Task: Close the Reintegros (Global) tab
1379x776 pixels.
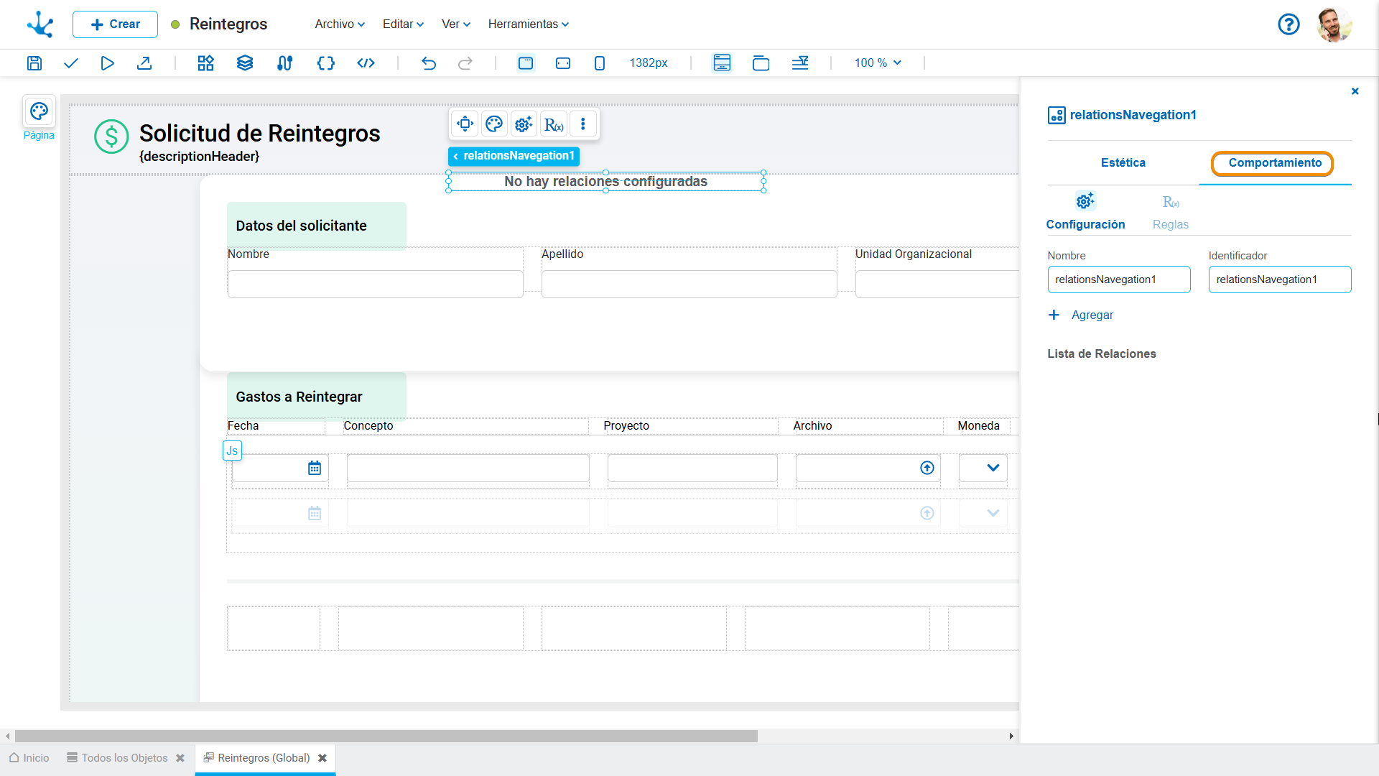Action: pyautogui.click(x=322, y=758)
